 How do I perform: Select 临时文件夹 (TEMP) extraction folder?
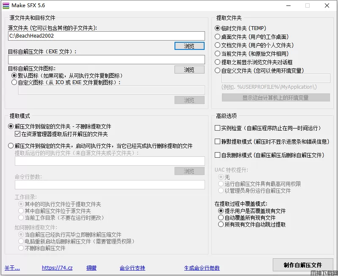[x=218, y=28]
